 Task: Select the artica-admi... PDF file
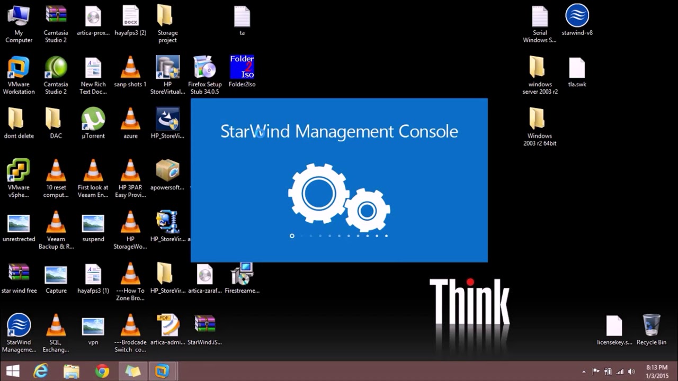point(167,330)
